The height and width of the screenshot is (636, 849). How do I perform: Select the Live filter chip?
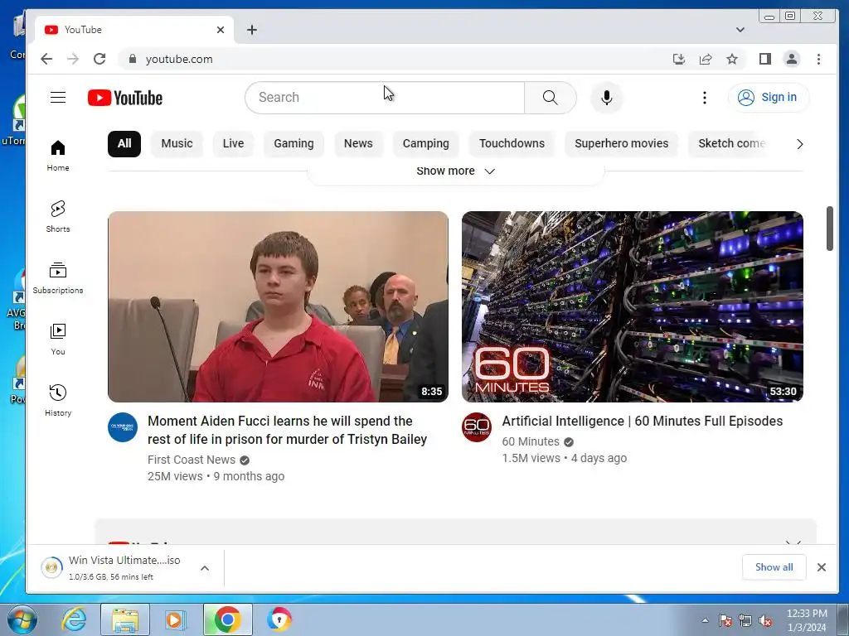[x=233, y=144]
